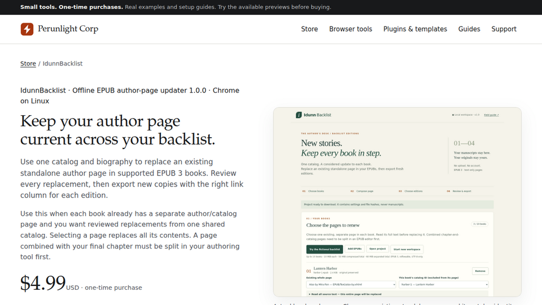Click the Perunlight Corp lightning bolt logo icon
Image resolution: width=542 pixels, height=305 pixels.
27,29
